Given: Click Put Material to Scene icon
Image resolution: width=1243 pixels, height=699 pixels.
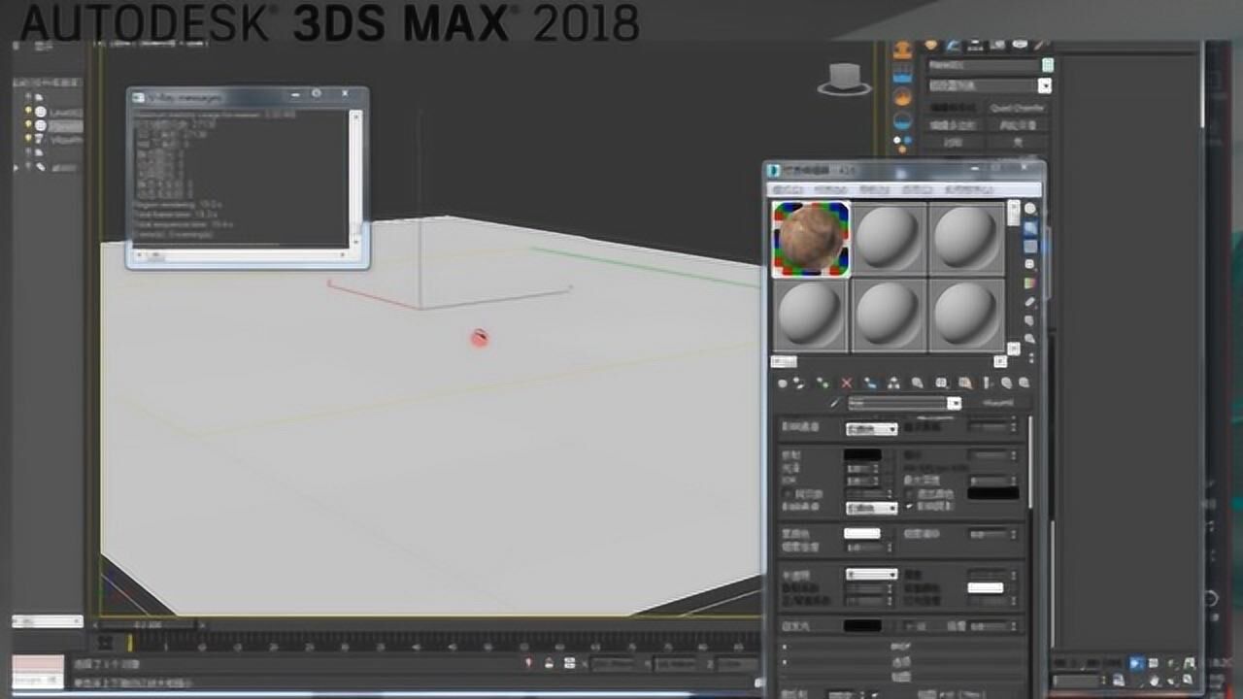Looking at the screenshot, I should [x=798, y=383].
